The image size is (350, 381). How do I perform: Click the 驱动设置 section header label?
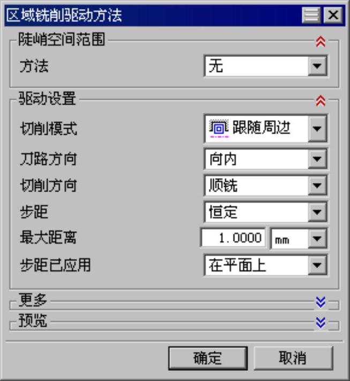47,98
